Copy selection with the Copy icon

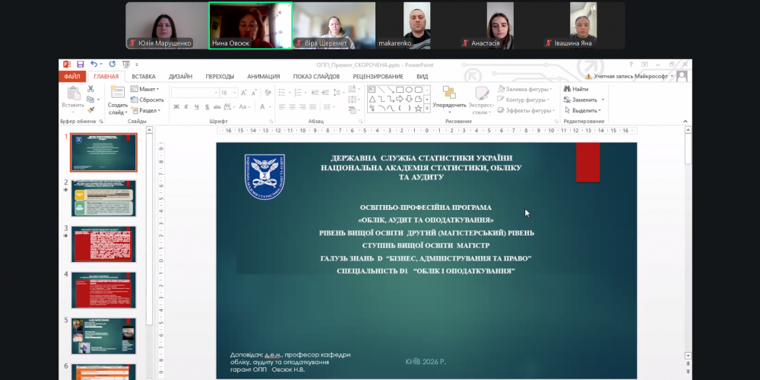(90, 100)
